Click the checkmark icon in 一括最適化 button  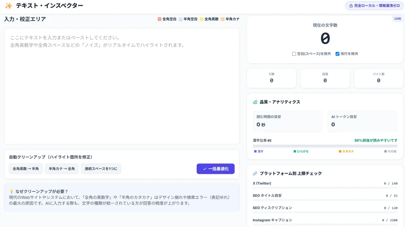click(204, 169)
